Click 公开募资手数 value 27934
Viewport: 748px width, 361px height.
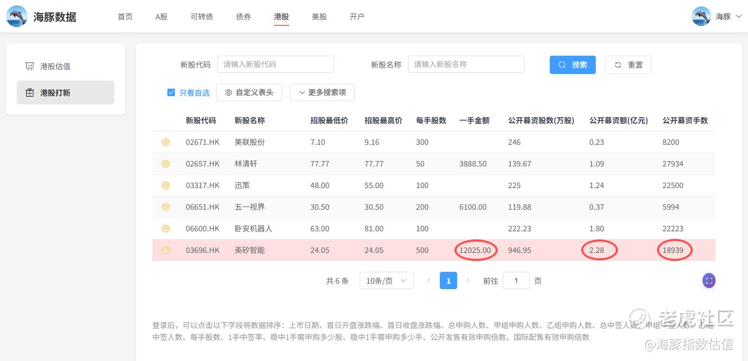coord(673,164)
